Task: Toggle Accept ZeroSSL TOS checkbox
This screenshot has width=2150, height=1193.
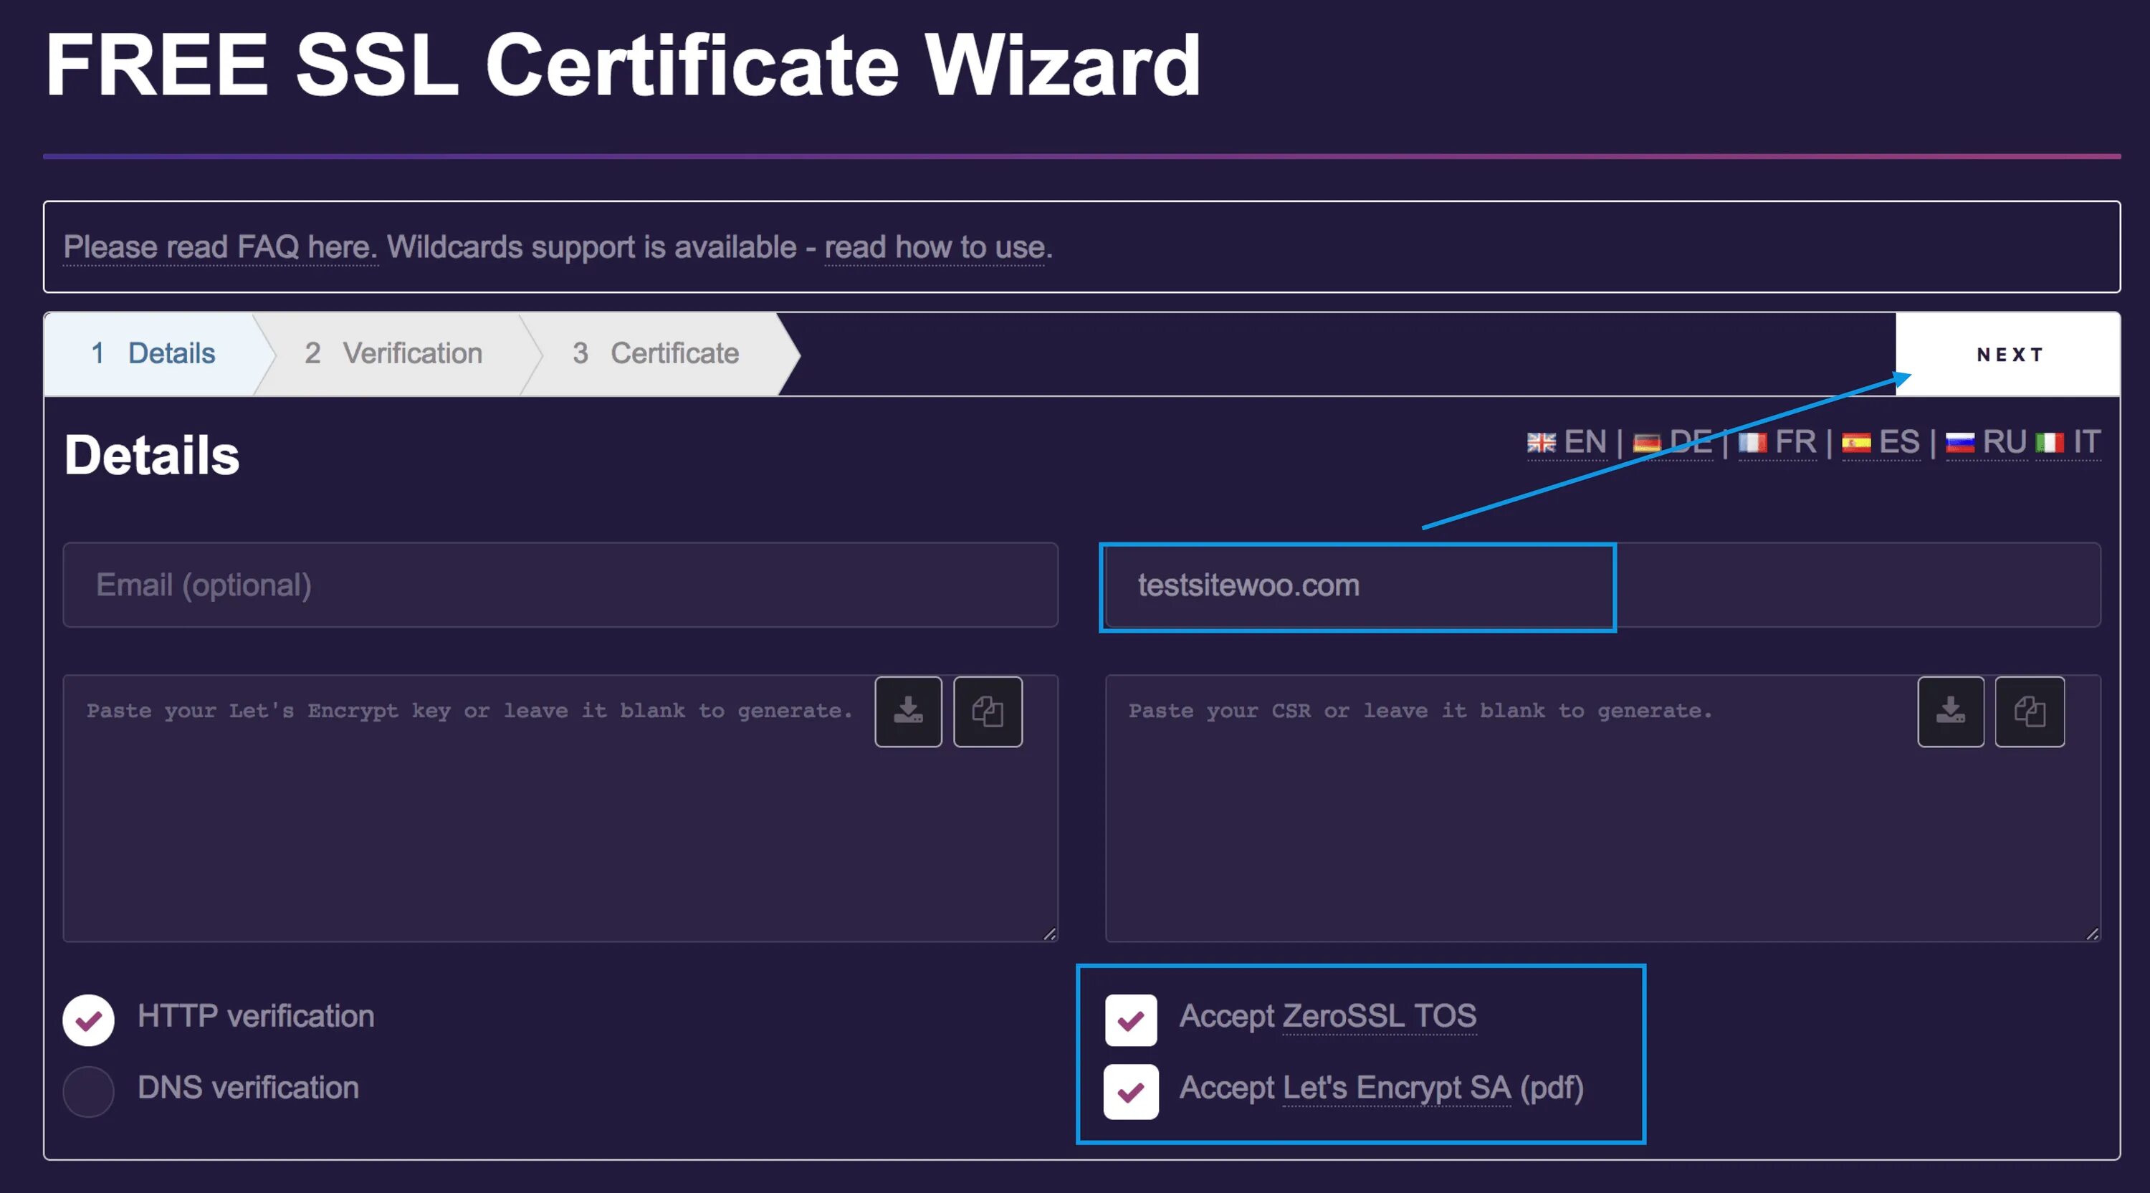Action: [1131, 1020]
